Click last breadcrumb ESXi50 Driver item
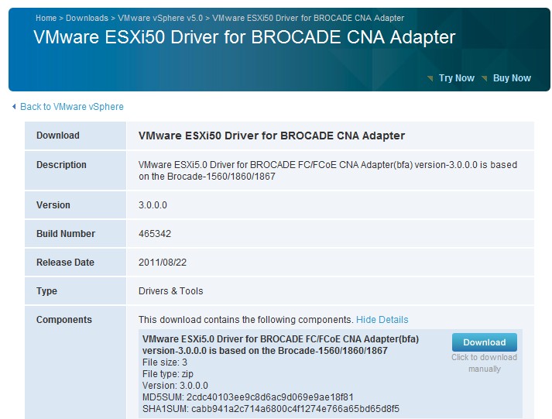The image size is (552, 419). [x=308, y=18]
